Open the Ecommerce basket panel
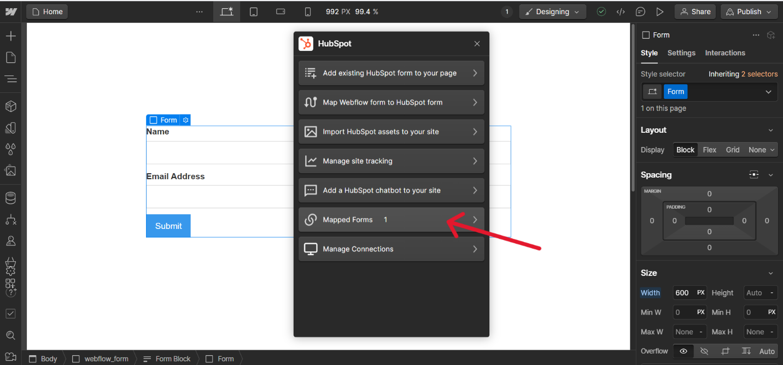The width and height of the screenshot is (783, 365). tap(11, 262)
